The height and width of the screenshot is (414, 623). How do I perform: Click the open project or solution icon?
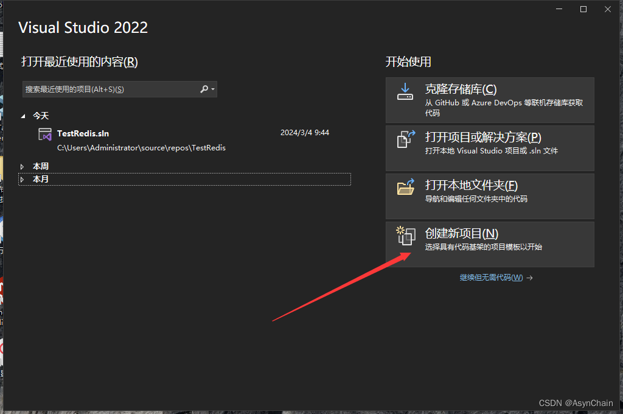coord(406,139)
